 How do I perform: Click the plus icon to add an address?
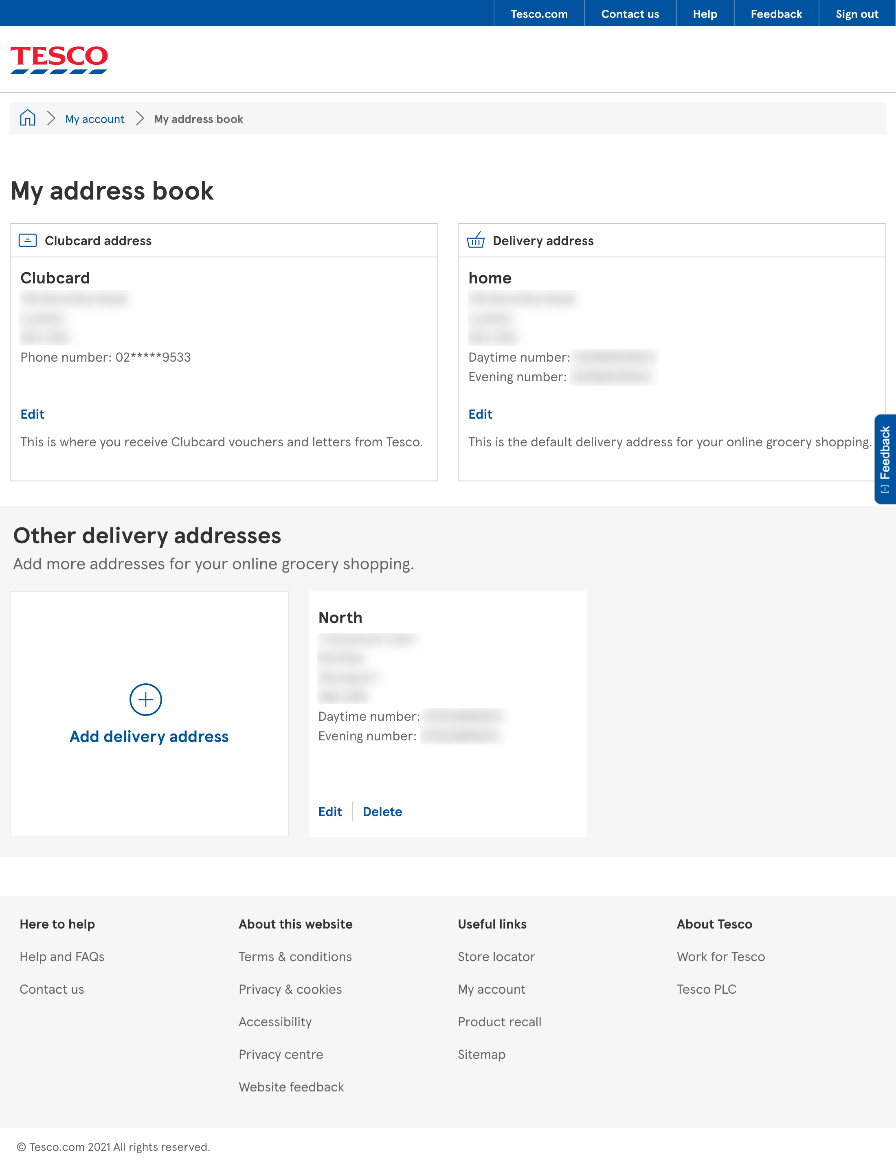(x=144, y=699)
